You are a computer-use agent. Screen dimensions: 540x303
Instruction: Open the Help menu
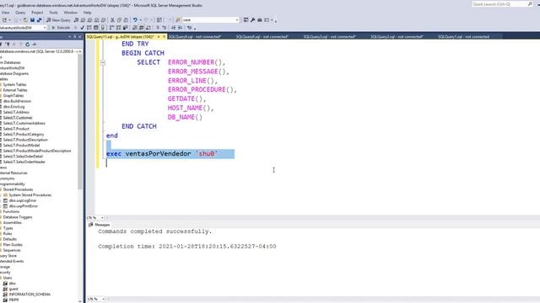[87, 13]
